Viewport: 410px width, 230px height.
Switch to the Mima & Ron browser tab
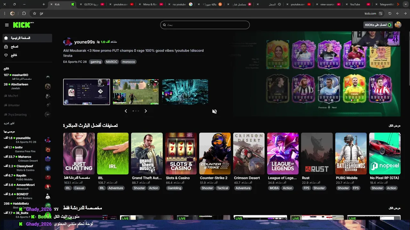151,4
